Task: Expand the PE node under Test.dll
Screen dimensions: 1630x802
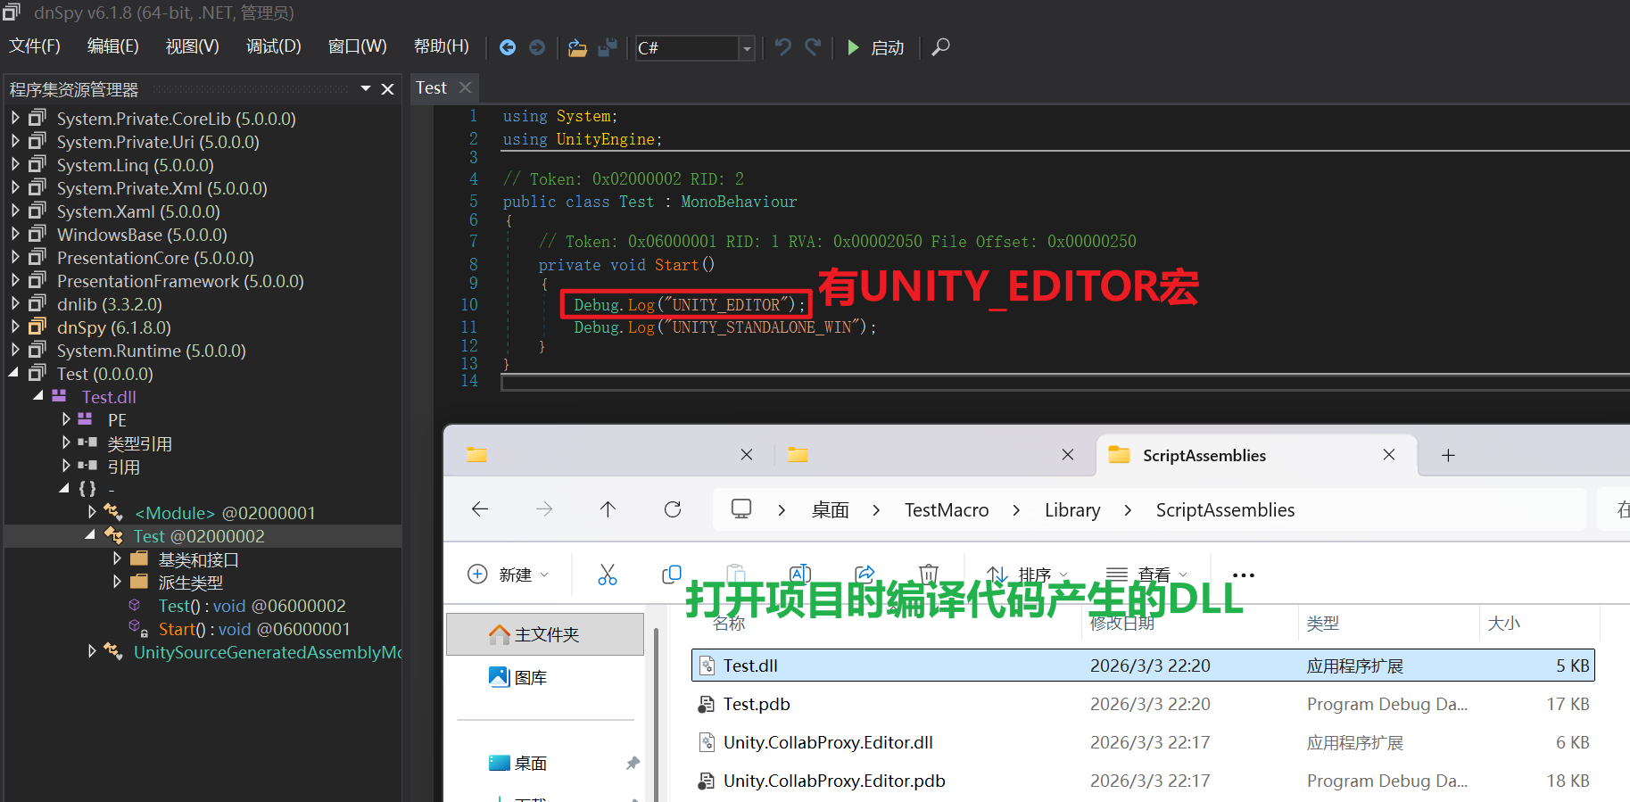Action: 66,419
